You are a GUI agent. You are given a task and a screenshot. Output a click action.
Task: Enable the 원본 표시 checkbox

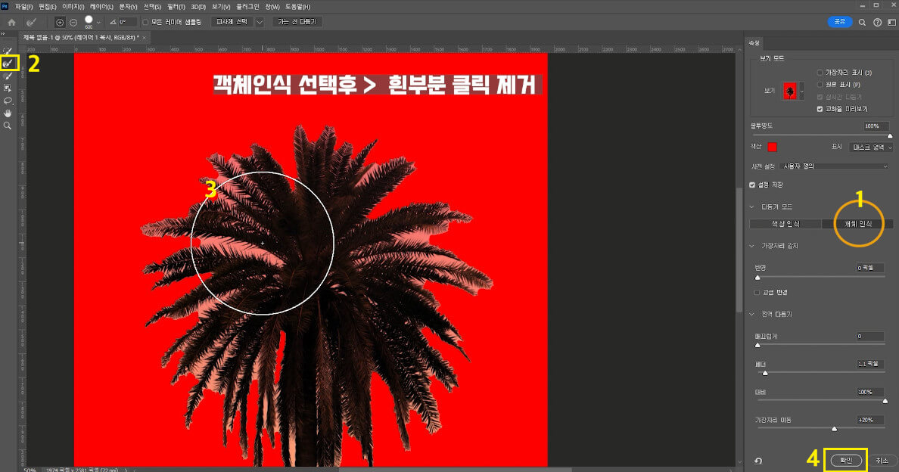[820, 84]
